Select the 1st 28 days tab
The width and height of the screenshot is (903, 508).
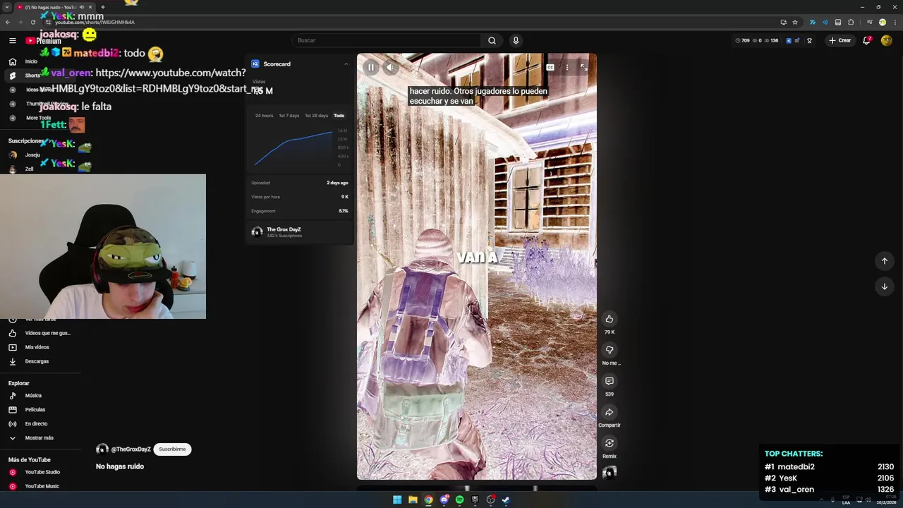point(316,116)
